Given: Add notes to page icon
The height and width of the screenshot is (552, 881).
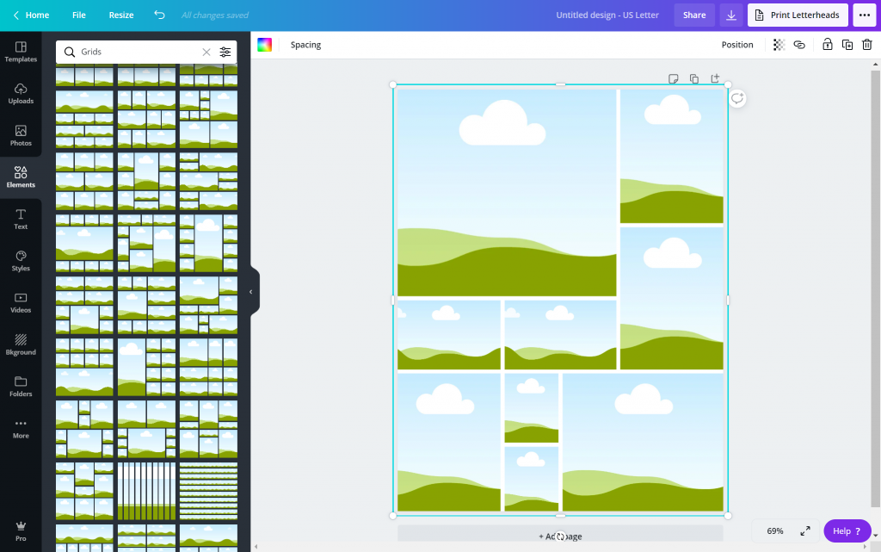Looking at the screenshot, I should (x=673, y=78).
